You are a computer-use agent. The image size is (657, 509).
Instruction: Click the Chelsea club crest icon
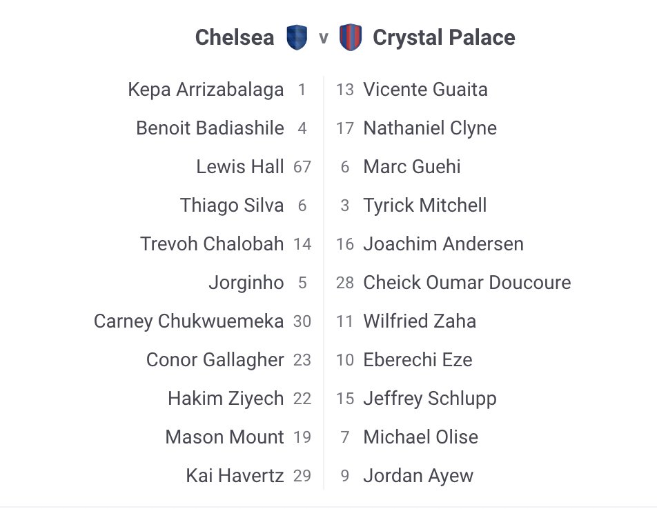pos(297,37)
